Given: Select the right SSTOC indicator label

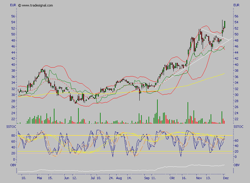Looking at the screenshot, I should [x=238, y=127].
